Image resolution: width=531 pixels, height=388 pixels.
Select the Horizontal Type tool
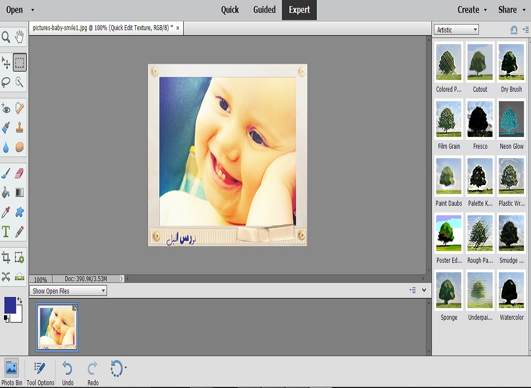6,231
